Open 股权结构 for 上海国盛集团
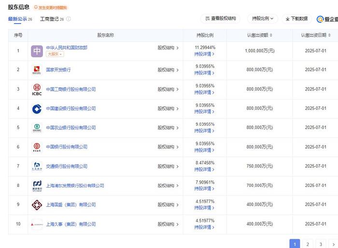 point(168,204)
